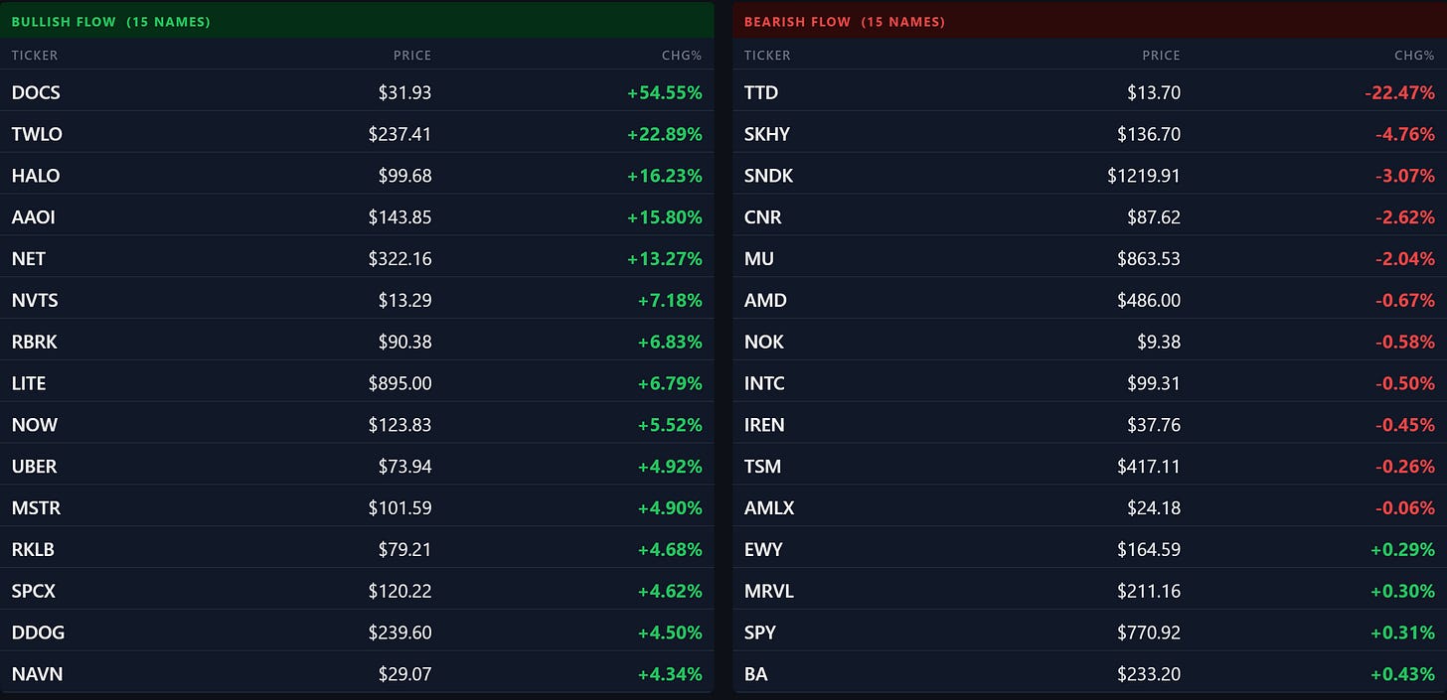
Task: Select the DDOG ticker
Action: pos(38,632)
